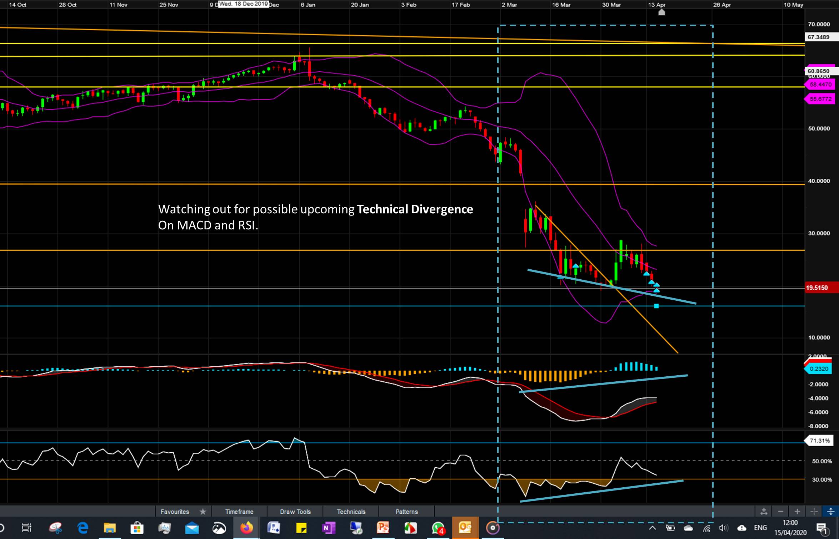The height and width of the screenshot is (539, 839).
Task: Open the Patterns menu
Action: [x=406, y=512]
